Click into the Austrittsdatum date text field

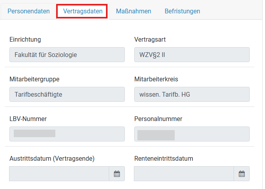[59, 174]
